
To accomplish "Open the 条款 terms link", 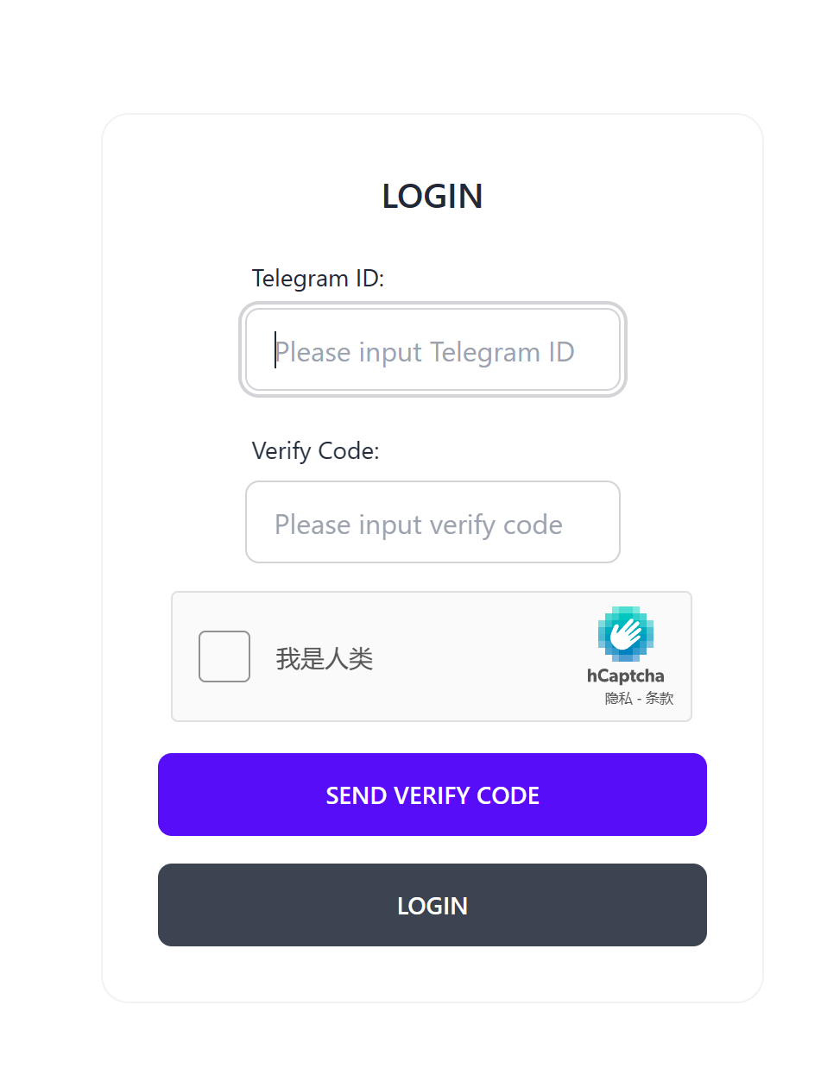I will point(660,698).
